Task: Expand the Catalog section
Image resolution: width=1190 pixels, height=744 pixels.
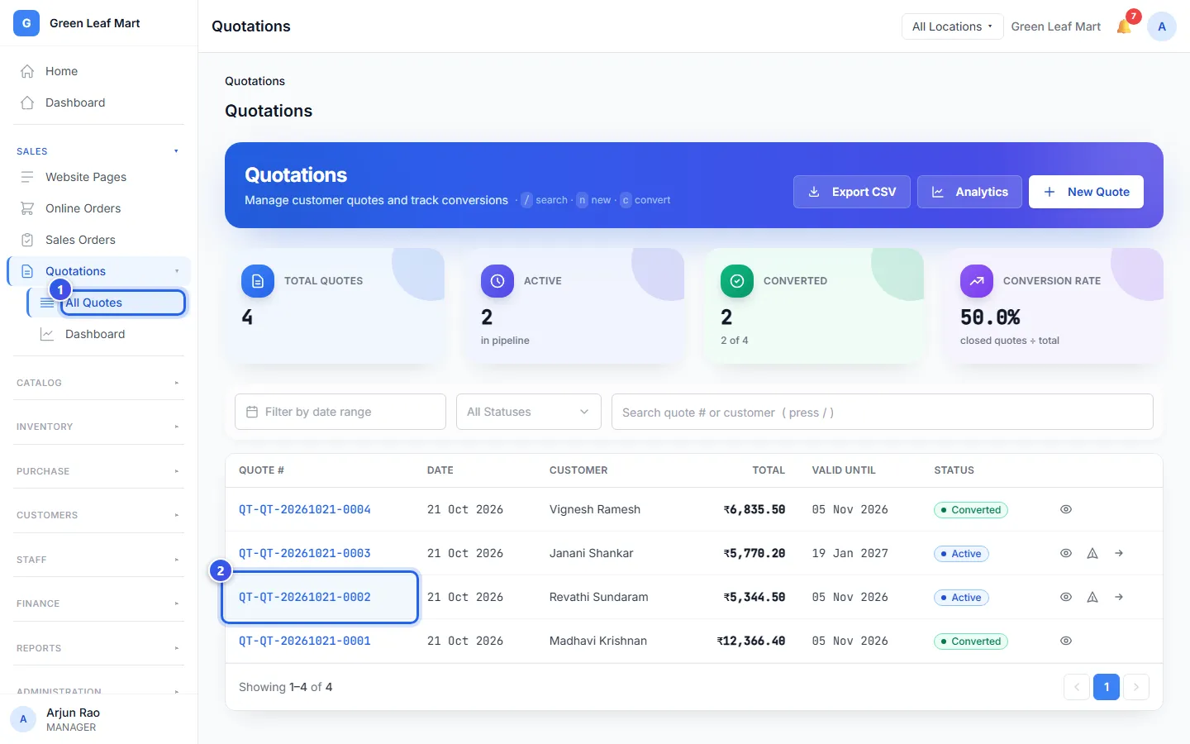Action: [x=98, y=383]
